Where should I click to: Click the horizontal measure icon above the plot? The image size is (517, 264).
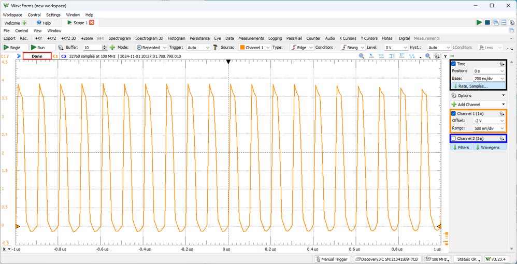382,56
